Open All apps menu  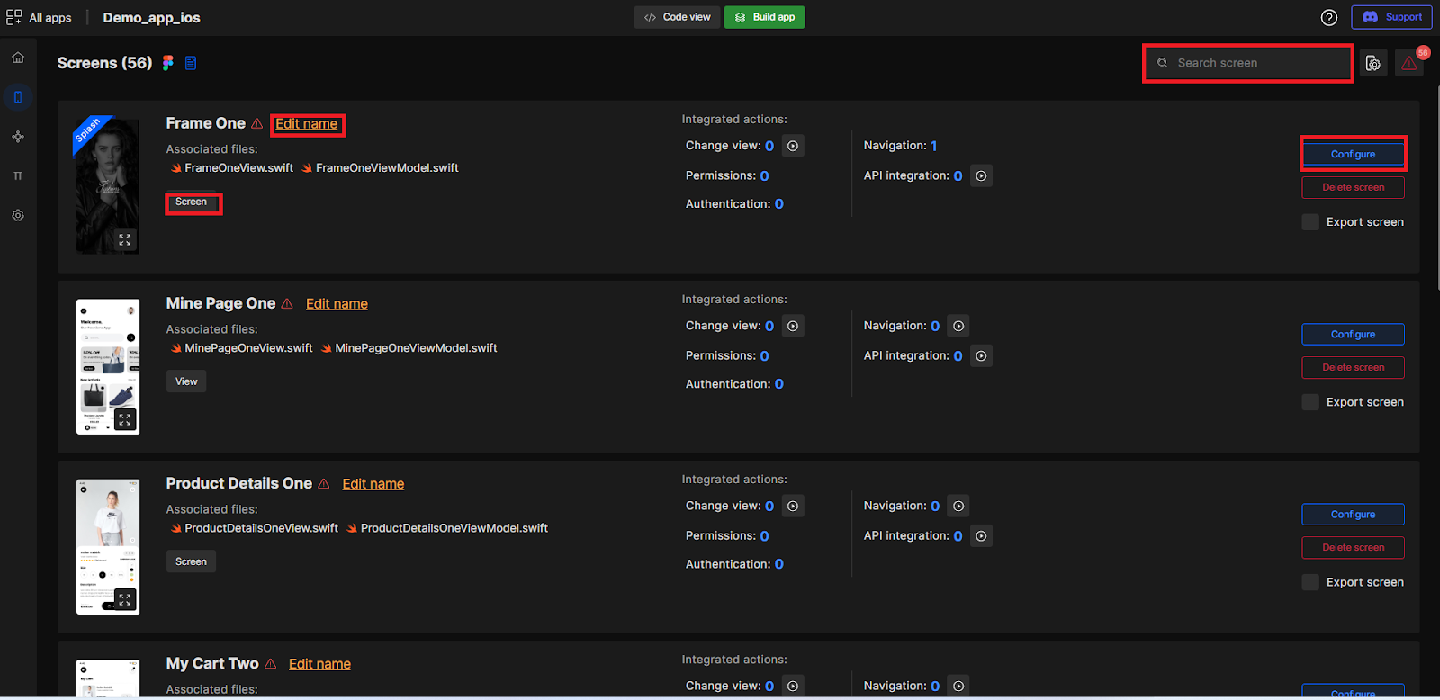[x=40, y=18]
